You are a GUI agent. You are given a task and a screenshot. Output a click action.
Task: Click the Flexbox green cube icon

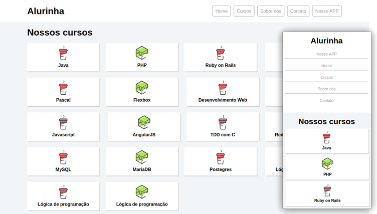pyautogui.click(x=142, y=88)
